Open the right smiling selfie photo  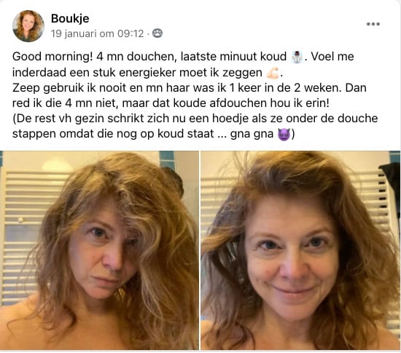pos(300,250)
